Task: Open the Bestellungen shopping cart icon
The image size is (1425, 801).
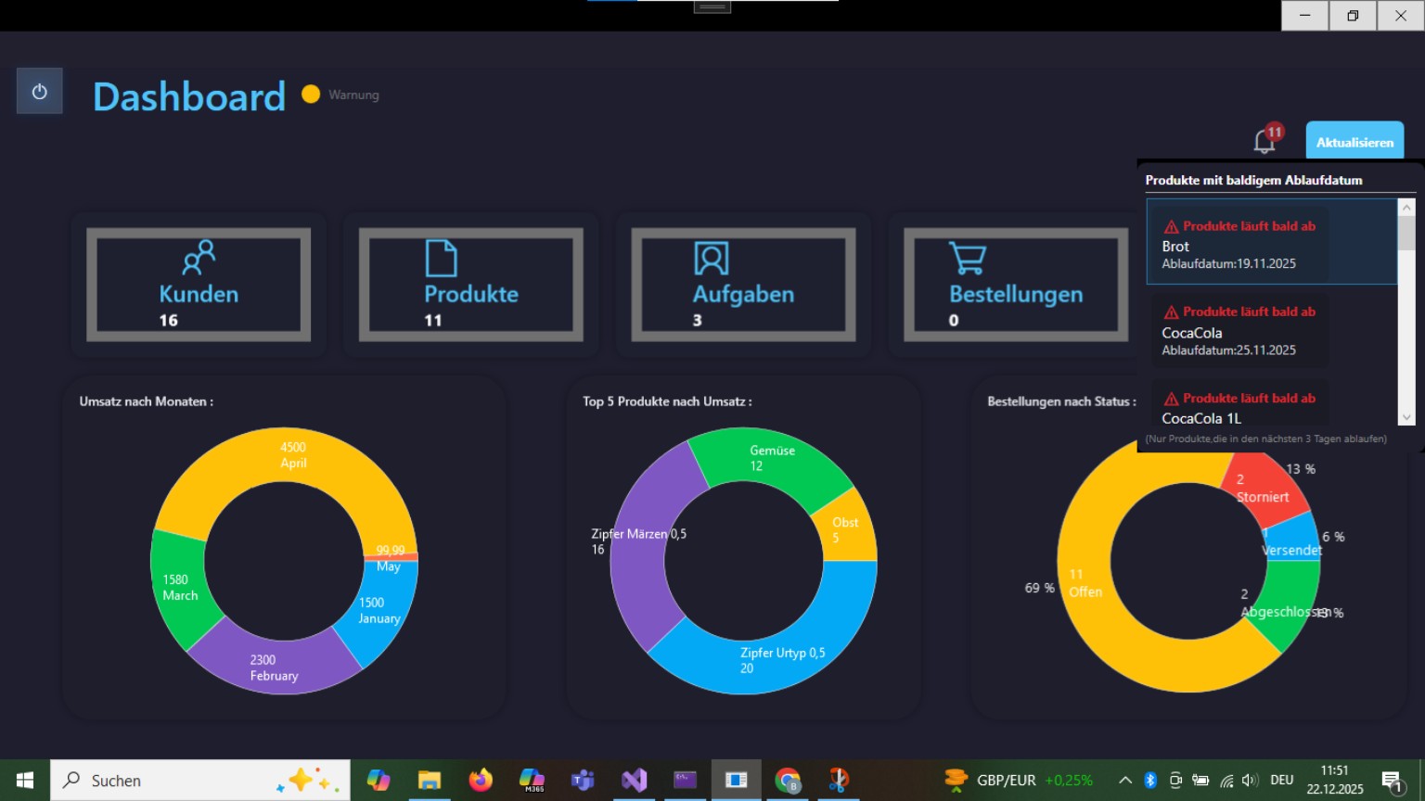Action: (x=967, y=258)
